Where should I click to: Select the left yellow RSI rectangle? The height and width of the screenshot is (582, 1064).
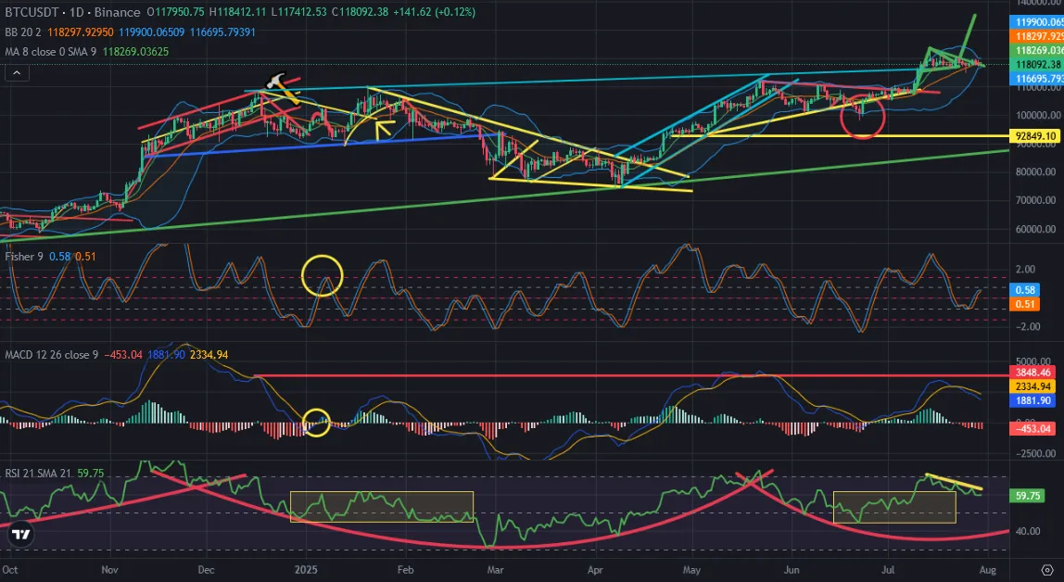point(381,507)
